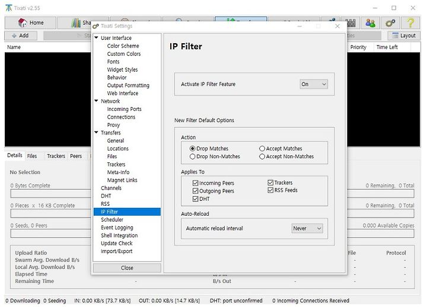
Task: Select RSS in settings tree
Action: [x=105, y=203]
